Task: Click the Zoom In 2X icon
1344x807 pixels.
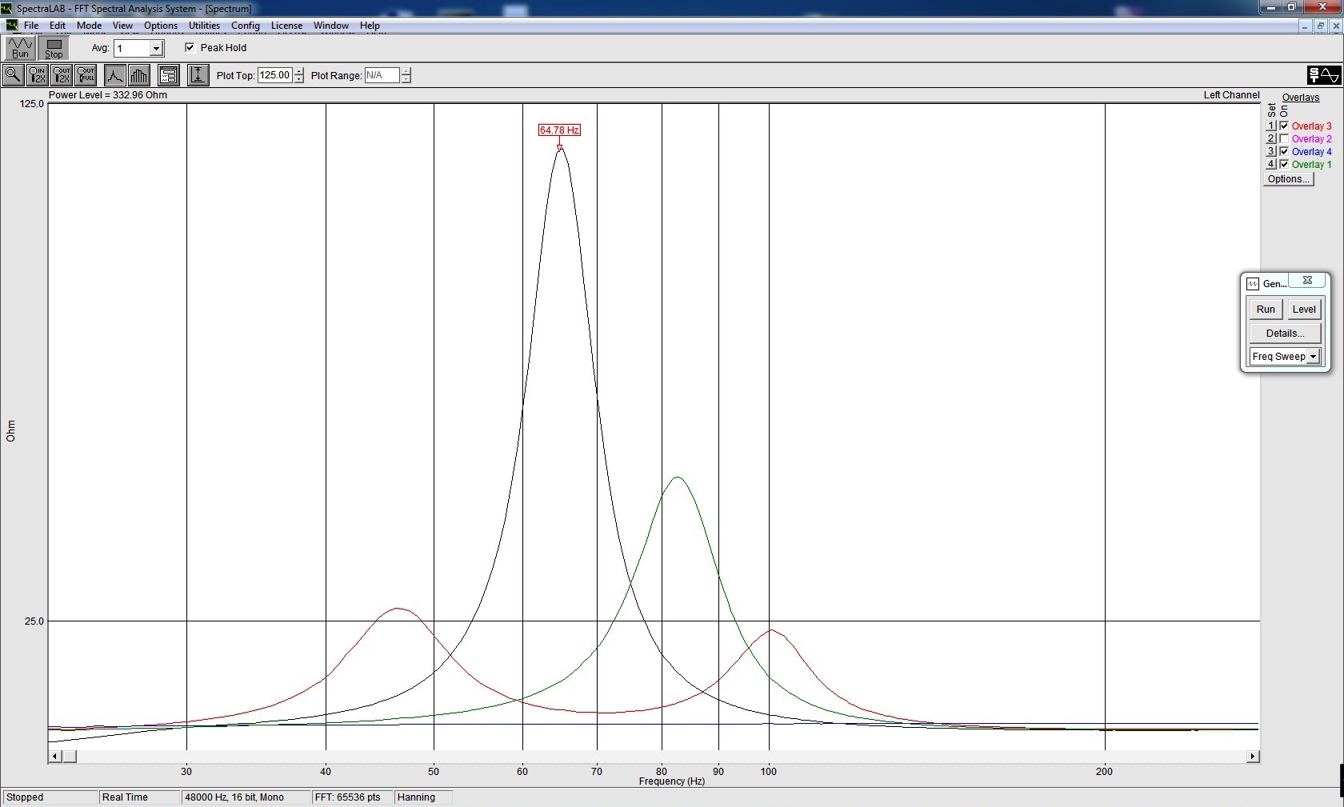Action: click(x=37, y=75)
